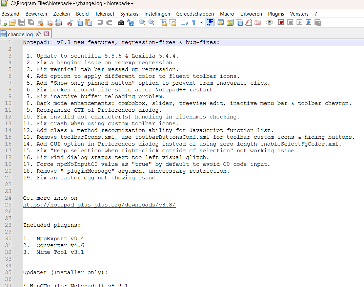
Task: Toggle the indent guide button
Action: (209, 22)
